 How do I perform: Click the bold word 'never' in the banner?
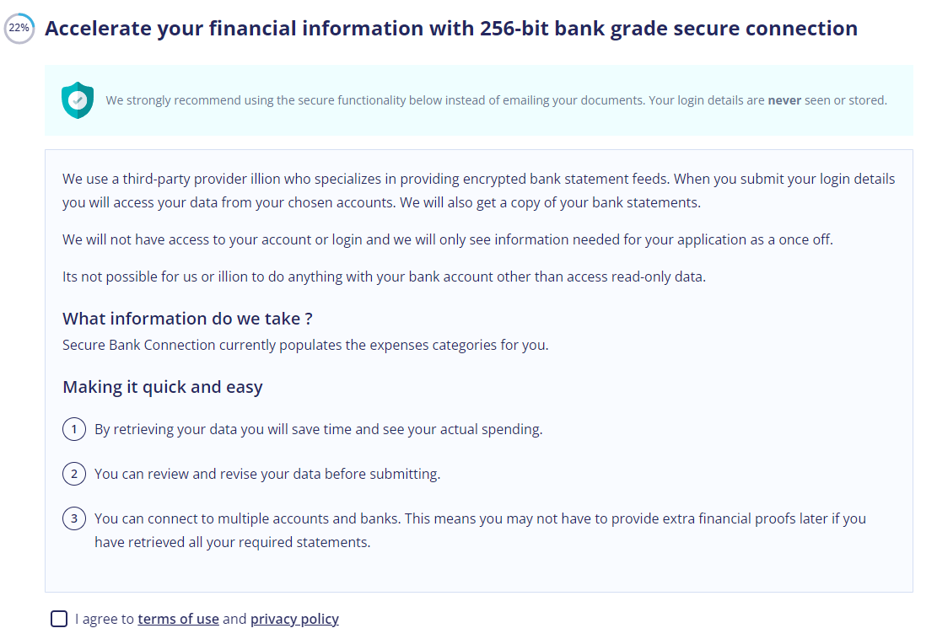pos(784,100)
